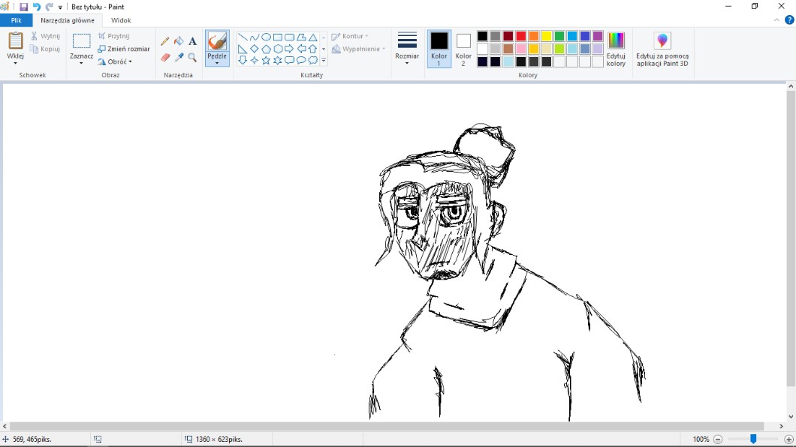Click the Save icon in title bar
The image size is (796, 447).
pos(23,7)
